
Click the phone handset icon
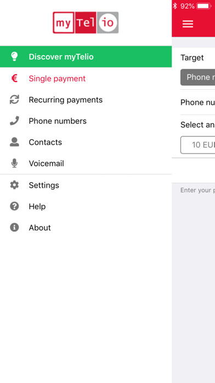(x=14, y=121)
